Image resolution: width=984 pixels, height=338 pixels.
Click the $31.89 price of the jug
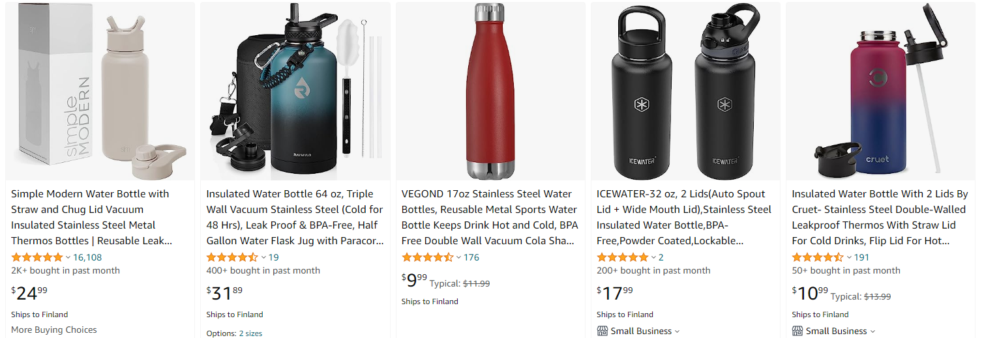(x=224, y=294)
